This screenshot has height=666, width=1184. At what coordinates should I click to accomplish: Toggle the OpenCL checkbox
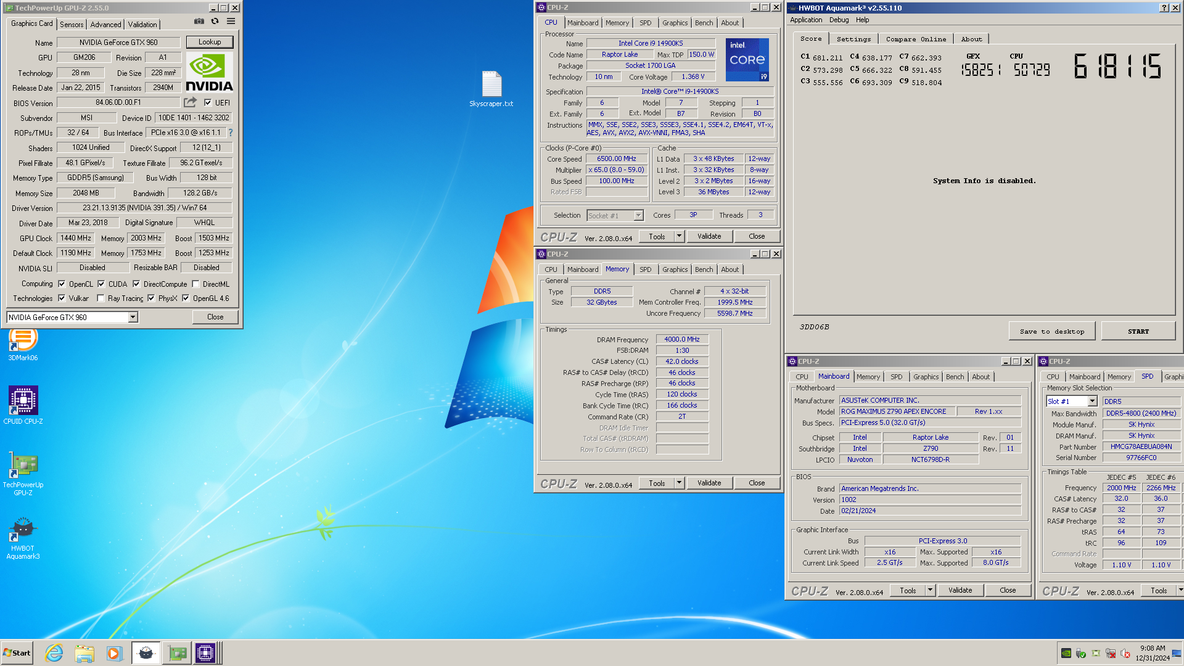62,284
